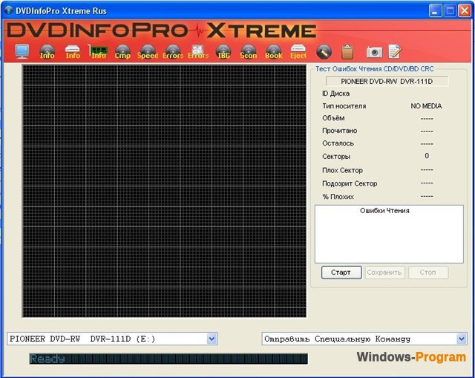This screenshot has height=378, width=475.
Task: Click the NO MEDIA value
Action: click(x=426, y=105)
